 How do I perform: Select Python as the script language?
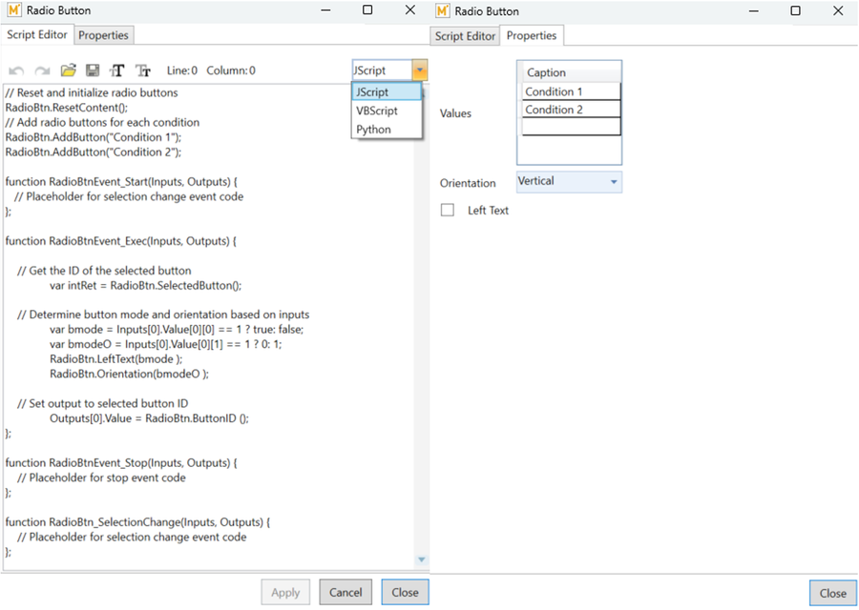(373, 130)
